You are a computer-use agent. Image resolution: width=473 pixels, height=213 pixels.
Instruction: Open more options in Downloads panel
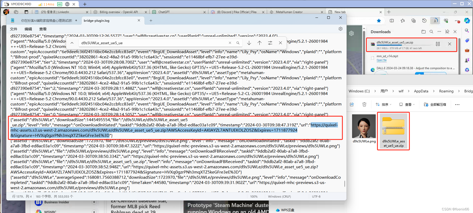[x=439, y=32]
